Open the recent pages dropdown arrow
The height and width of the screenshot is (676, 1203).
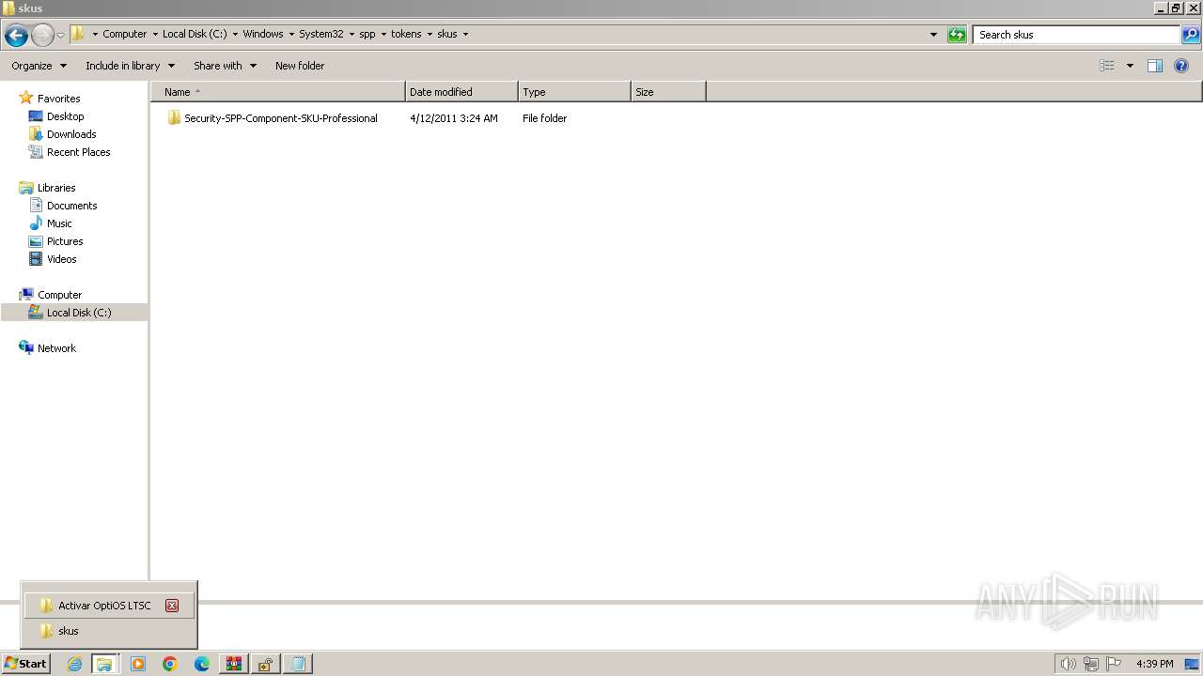coord(60,36)
